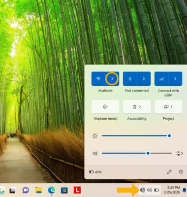Open the clock and date in taskbar
The image size is (187, 197).
click(172, 190)
